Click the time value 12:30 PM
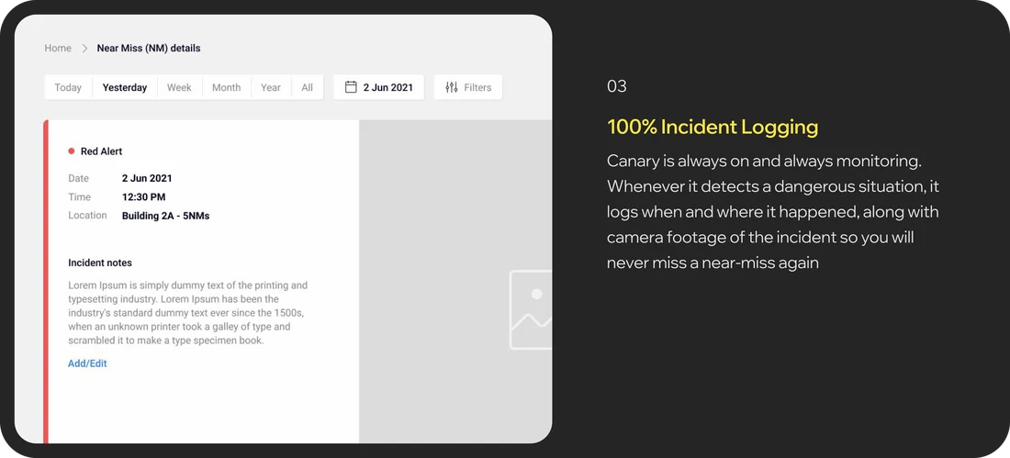The width and height of the screenshot is (1010, 458). pos(143,197)
